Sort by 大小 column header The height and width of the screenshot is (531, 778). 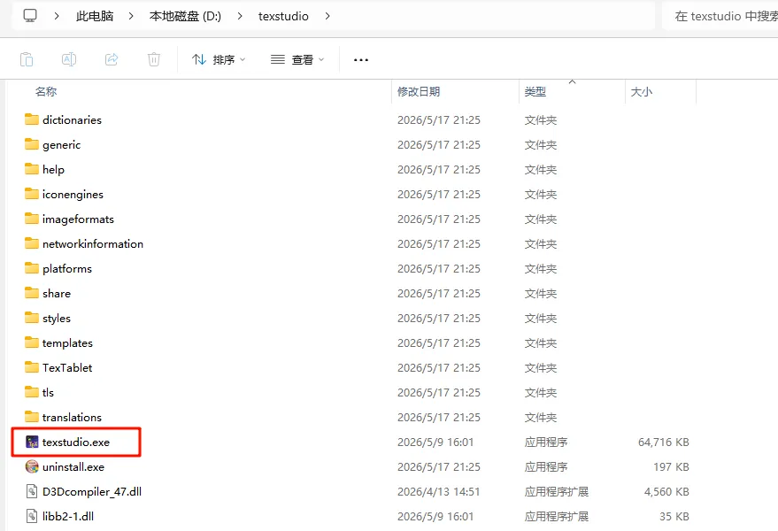[641, 91]
